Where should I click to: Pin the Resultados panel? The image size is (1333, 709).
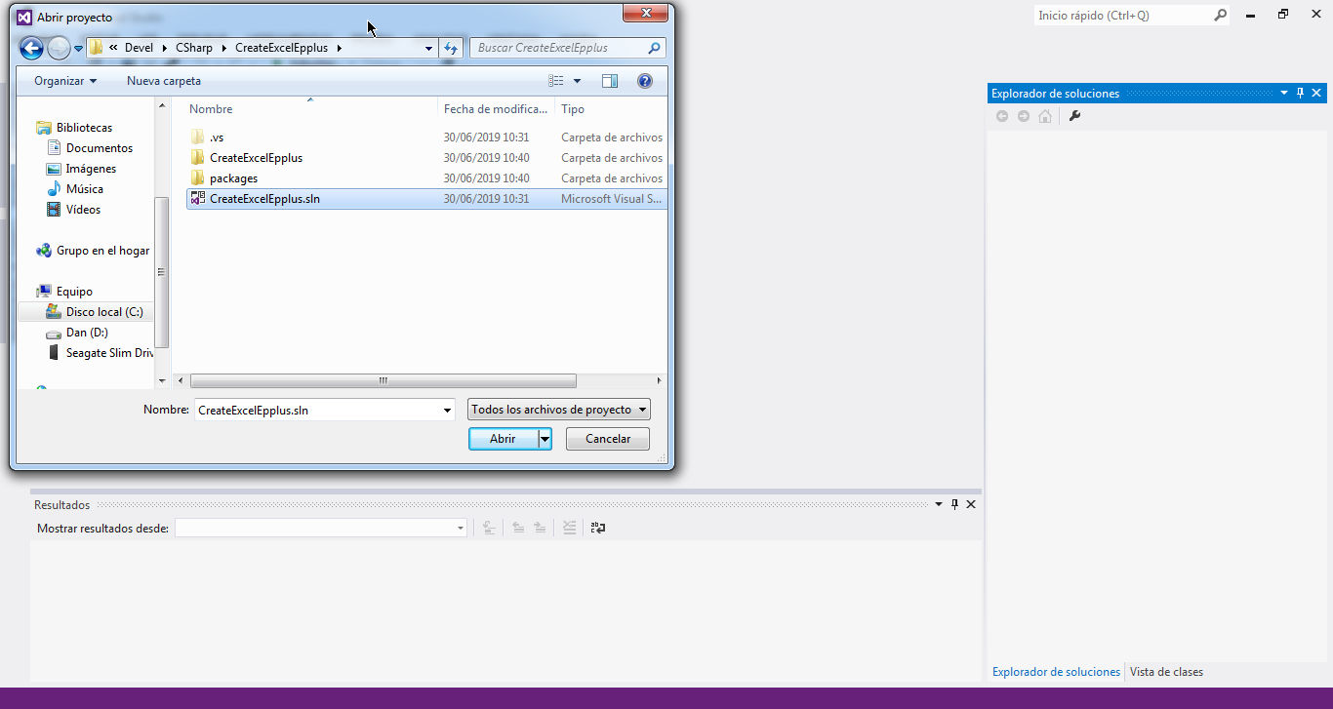pos(954,504)
